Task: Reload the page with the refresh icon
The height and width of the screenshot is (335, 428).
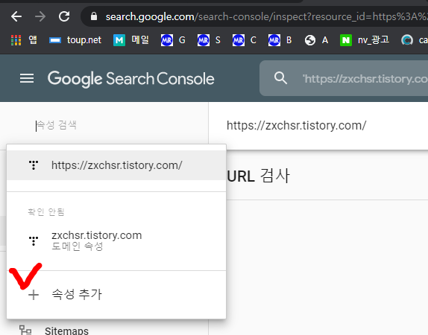Action: tap(64, 16)
